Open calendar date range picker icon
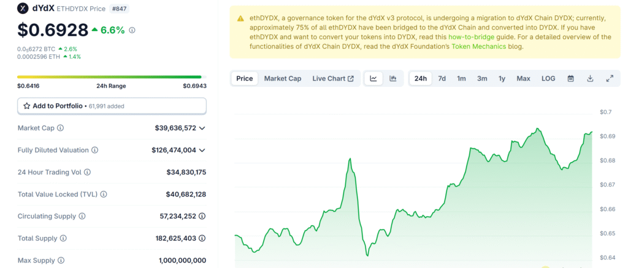 pos(571,79)
